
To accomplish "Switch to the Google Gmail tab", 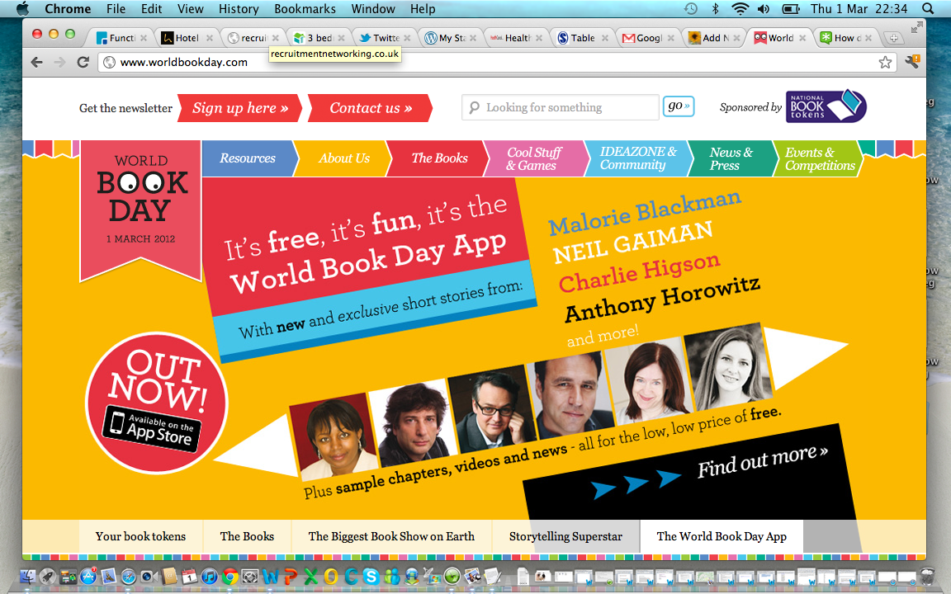I will tap(644, 38).
